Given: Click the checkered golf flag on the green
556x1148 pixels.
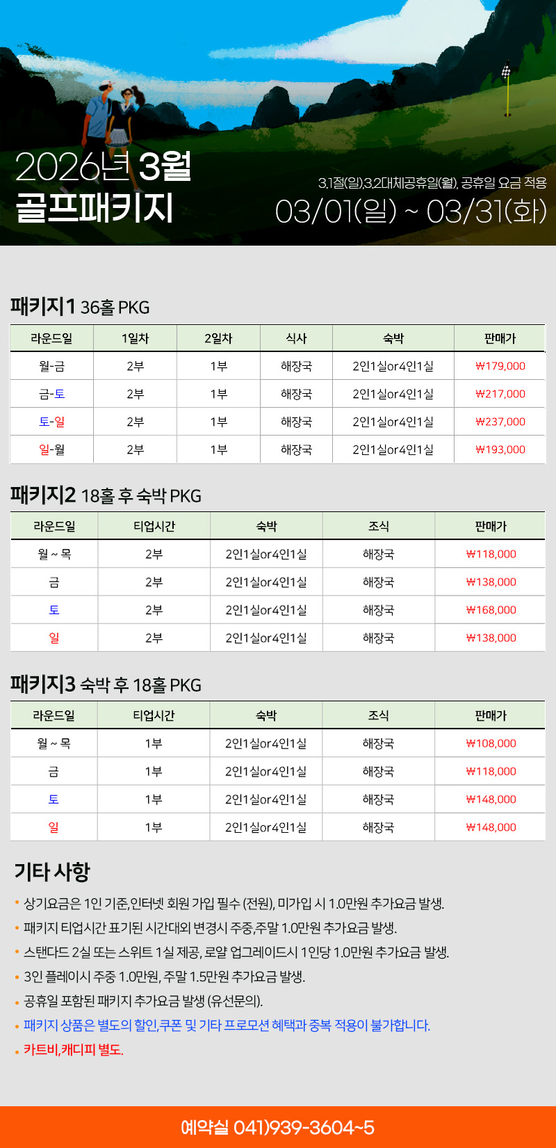Looking at the screenshot, I should coord(506,71).
